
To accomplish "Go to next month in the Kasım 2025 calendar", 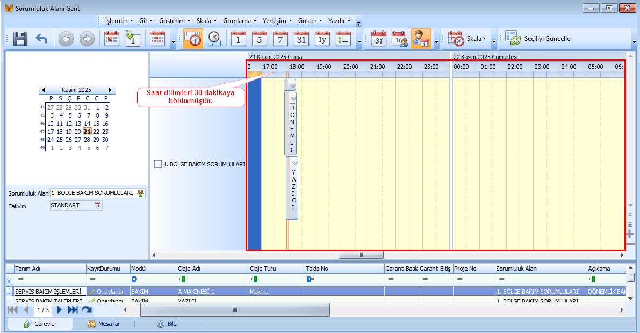I will tap(110, 90).
